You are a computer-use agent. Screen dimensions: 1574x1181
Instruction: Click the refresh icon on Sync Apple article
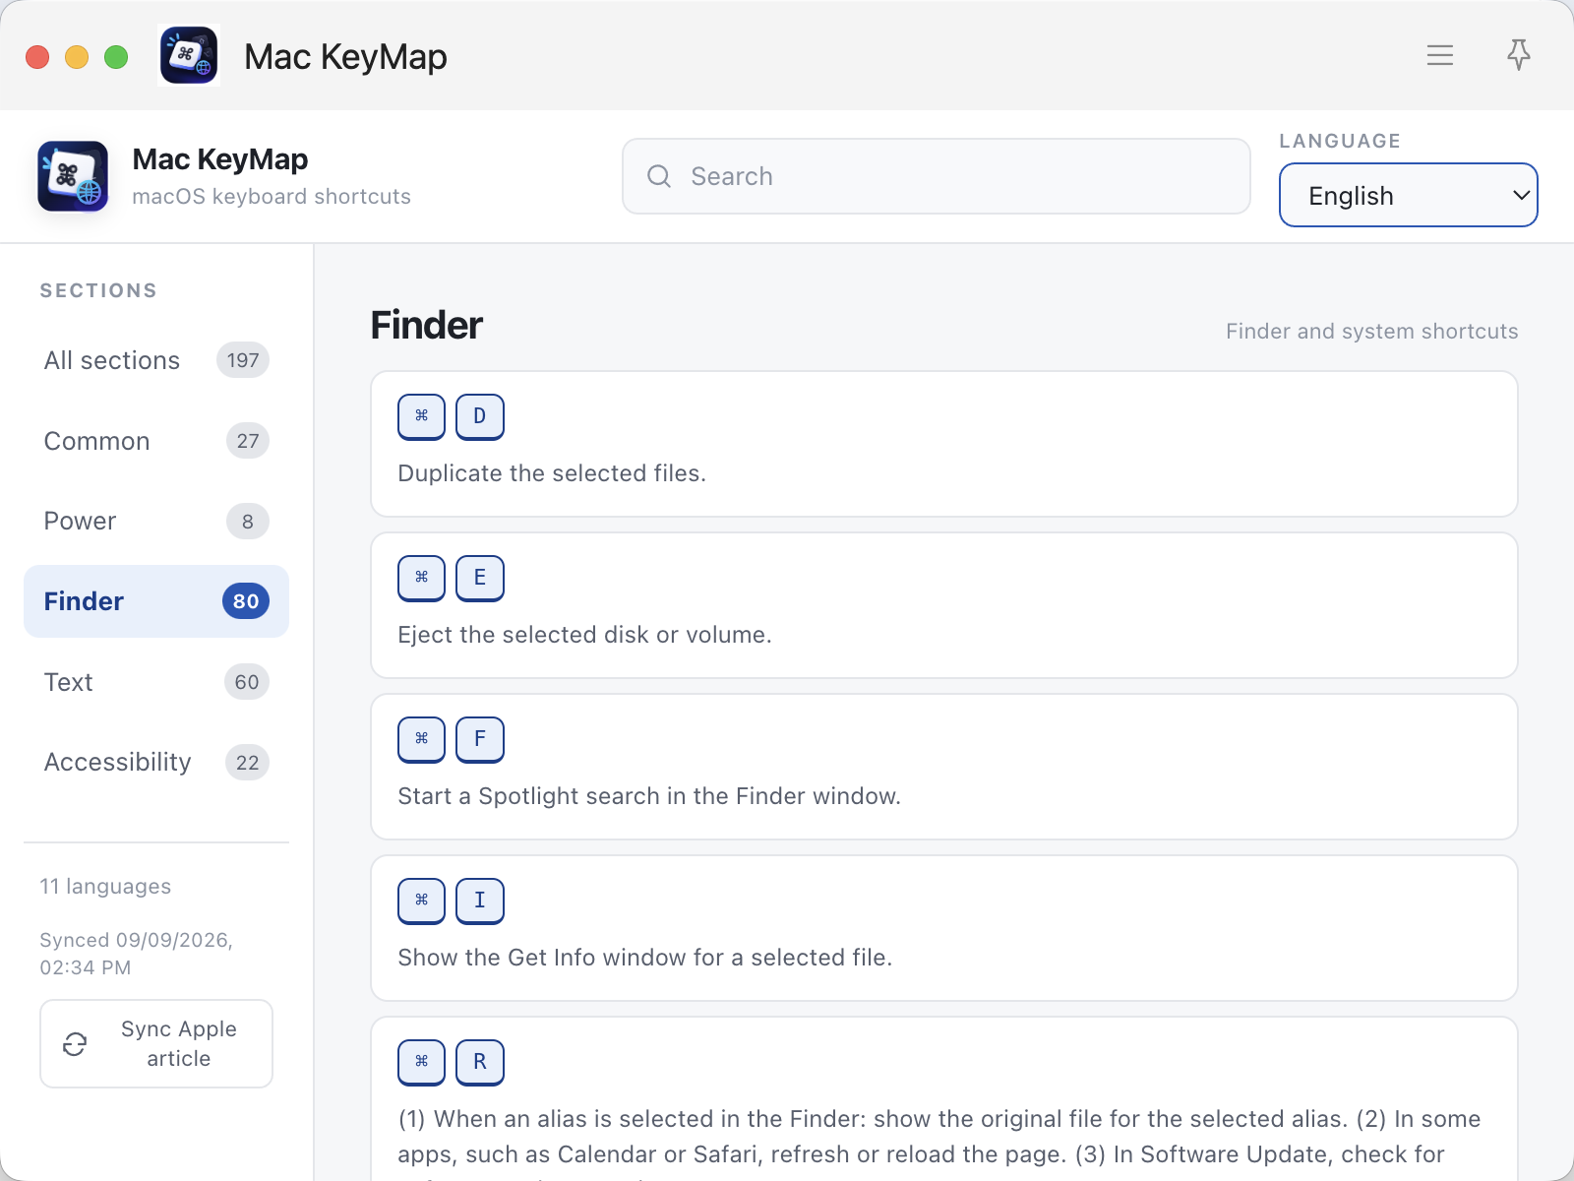coord(75,1044)
